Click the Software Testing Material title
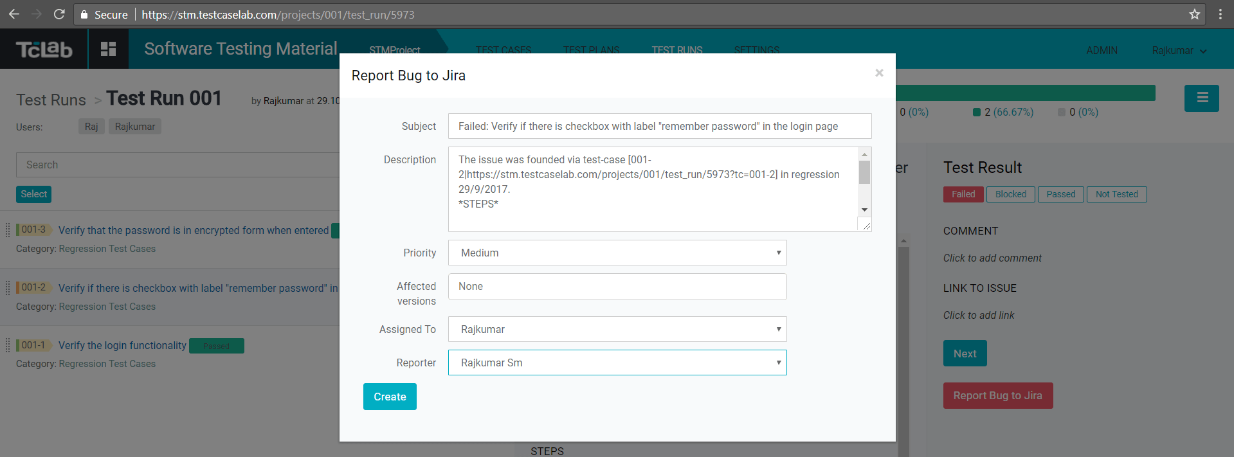This screenshot has height=457, width=1234. click(240, 49)
